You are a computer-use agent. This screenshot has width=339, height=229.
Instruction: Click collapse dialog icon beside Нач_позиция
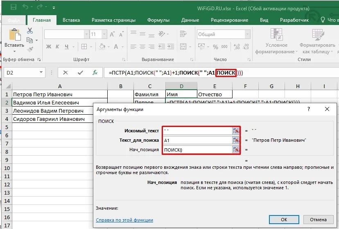point(236,150)
